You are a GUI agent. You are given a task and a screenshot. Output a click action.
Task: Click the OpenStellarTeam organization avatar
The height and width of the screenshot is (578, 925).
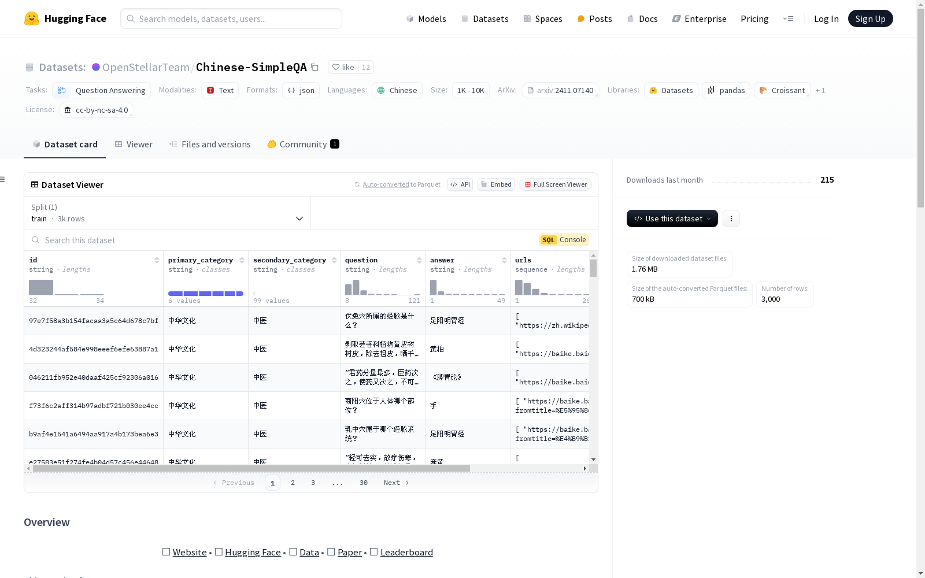coord(96,67)
